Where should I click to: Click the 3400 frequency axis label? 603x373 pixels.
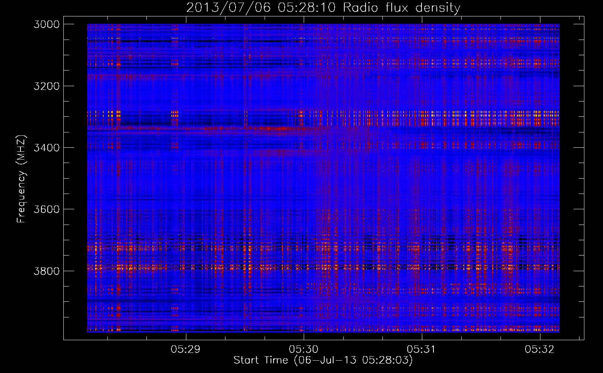point(47,148)
